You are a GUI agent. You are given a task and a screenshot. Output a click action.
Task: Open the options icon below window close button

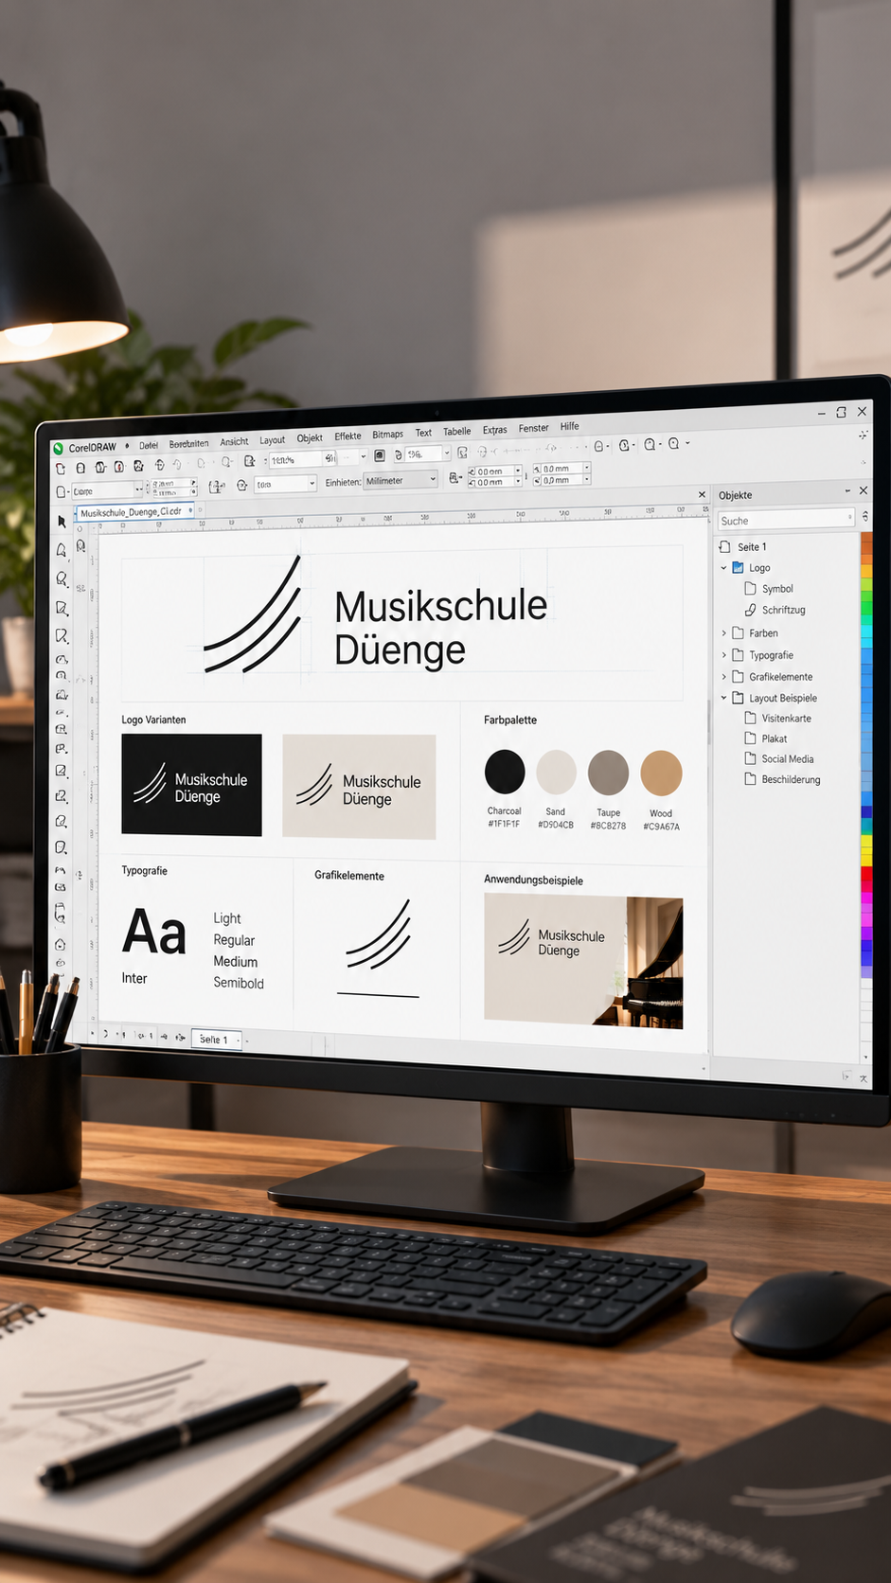pyautogui.click(x=863, y=435)
